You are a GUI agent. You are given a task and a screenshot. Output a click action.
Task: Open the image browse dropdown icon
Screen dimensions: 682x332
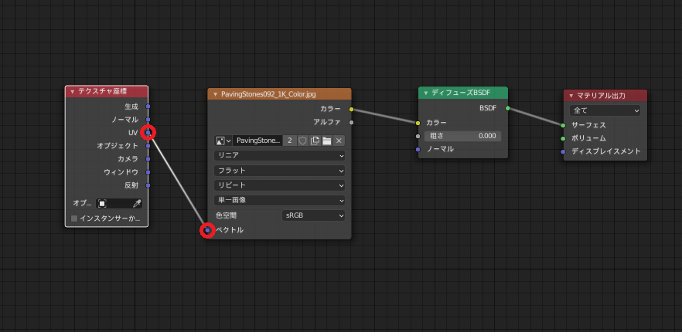(x=223, y=141)
